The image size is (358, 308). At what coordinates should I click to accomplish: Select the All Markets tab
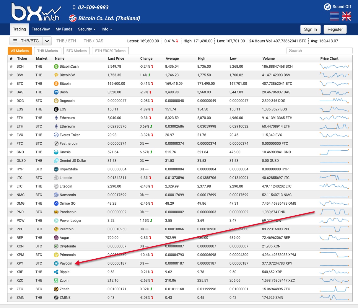(20, 51)
